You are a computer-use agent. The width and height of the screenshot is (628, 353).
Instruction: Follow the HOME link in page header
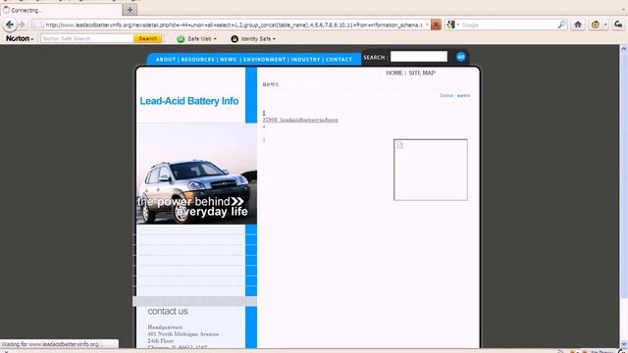tap(394, 73)
